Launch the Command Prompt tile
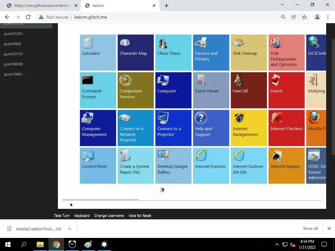This screenshot has width=335, height=251. [98, 90]
